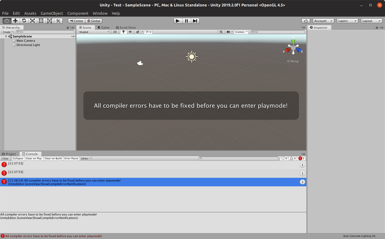
Task: Toggle pivot mode Center button
Action: point(77,21)
